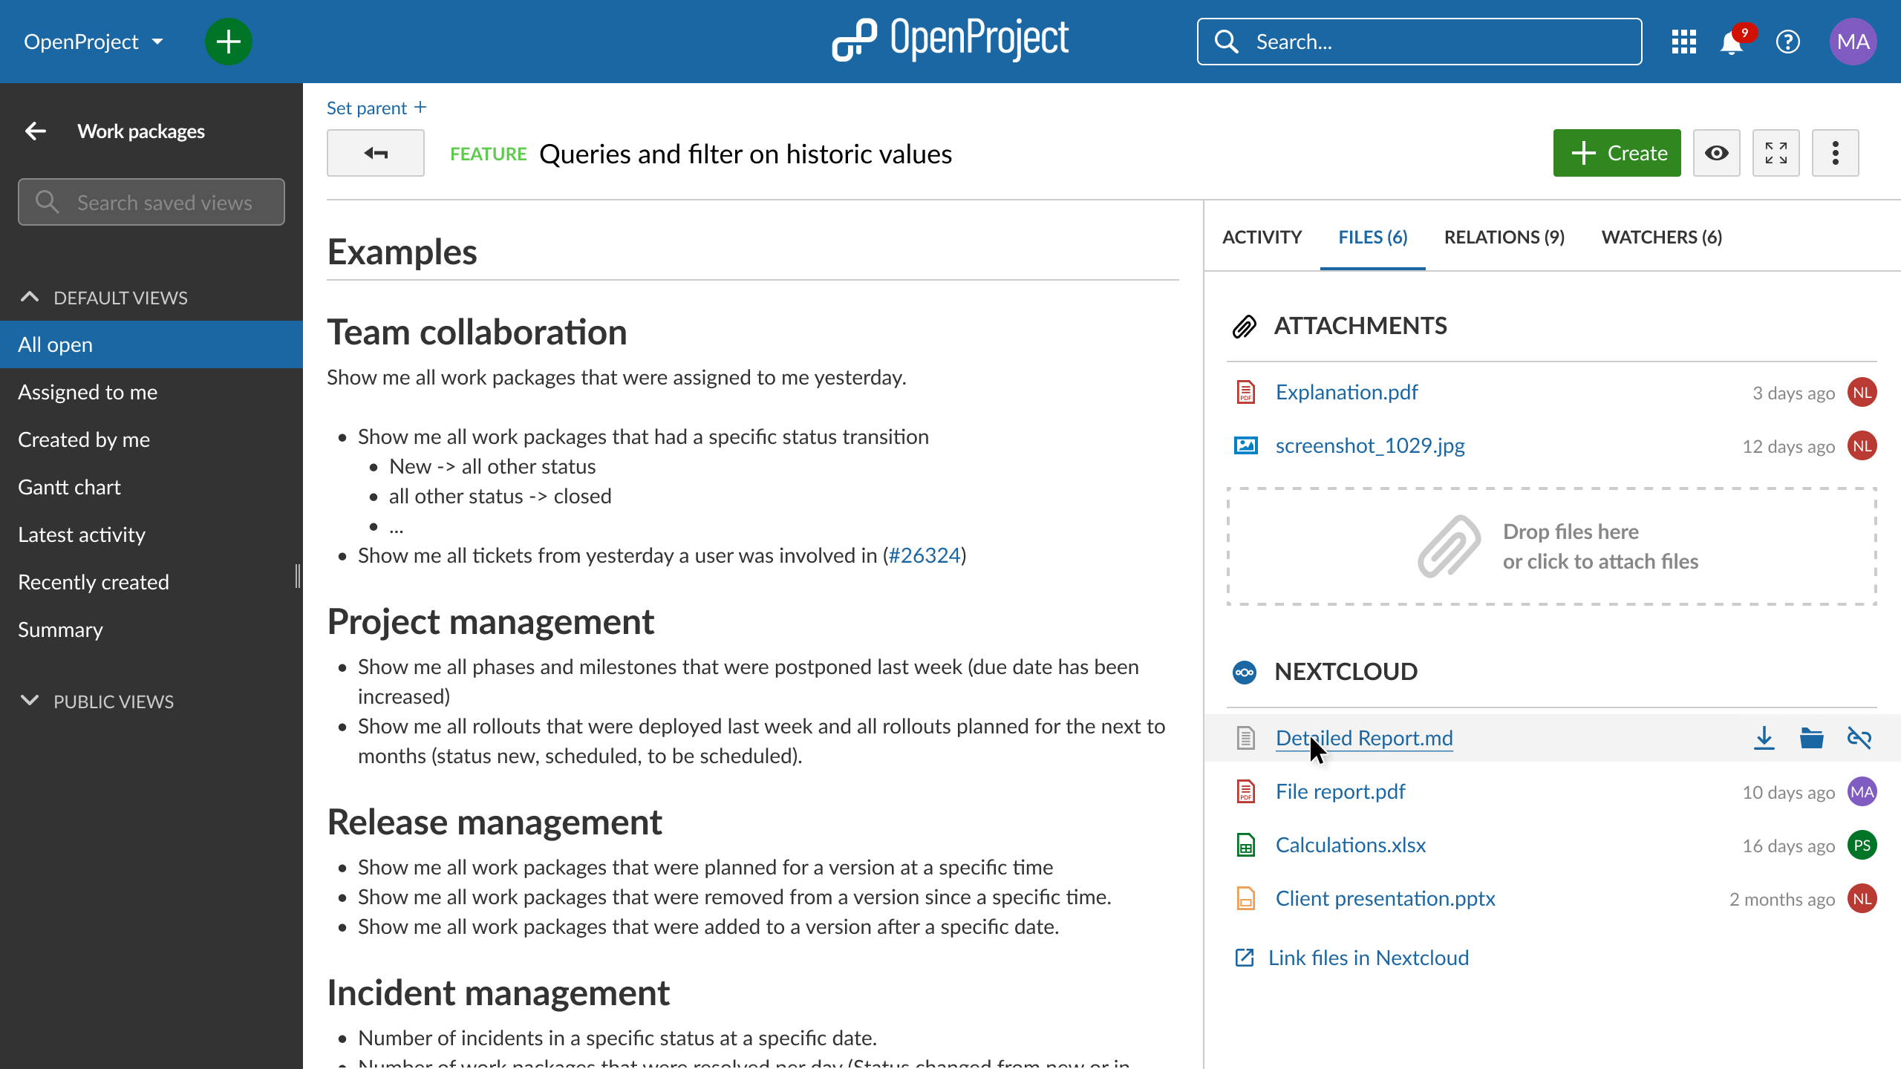Click the three-dot overflow menu icon
Image resolution: width=1901 pixels, height=1069 pixels.
pos(1836,153)
